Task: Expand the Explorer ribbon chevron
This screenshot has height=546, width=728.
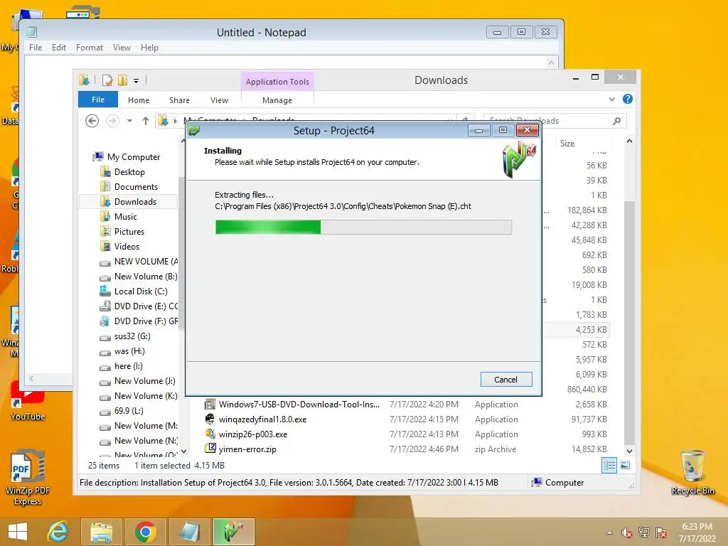Action: pyautogui.click(x=612, y=99)
